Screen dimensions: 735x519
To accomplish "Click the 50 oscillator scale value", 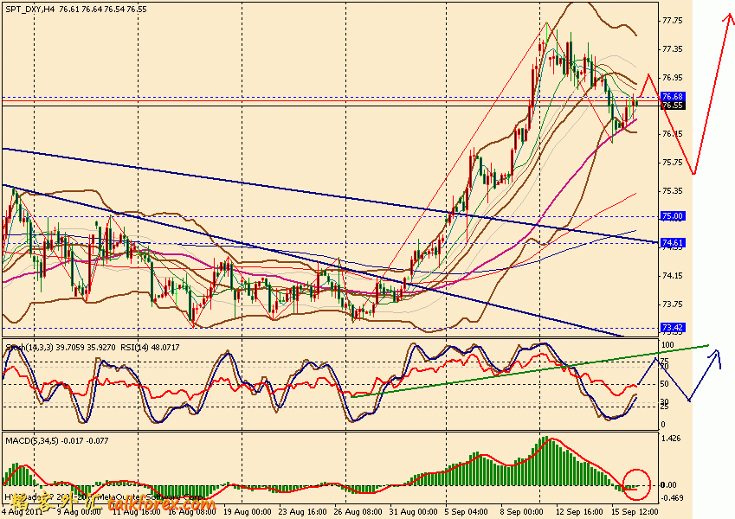I will pos(665,384).
